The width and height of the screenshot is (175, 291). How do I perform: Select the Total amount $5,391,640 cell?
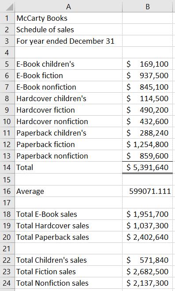click(148, 167)
